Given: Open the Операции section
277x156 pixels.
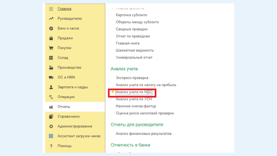Looking at the screenshot, I should click(x=66, y=97).
